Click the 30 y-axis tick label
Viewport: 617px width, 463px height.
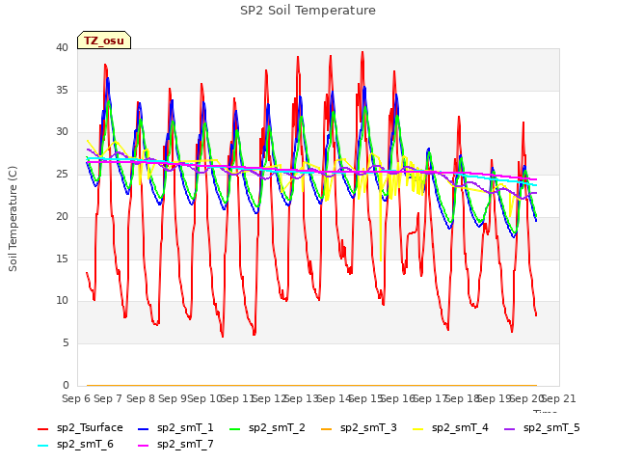pos(62,132)
